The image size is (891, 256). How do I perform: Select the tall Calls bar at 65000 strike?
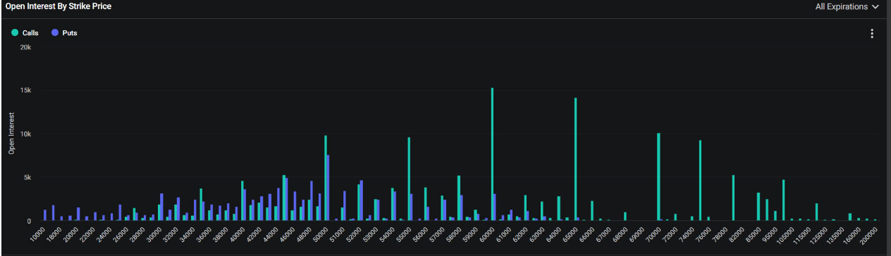[575, 159]
